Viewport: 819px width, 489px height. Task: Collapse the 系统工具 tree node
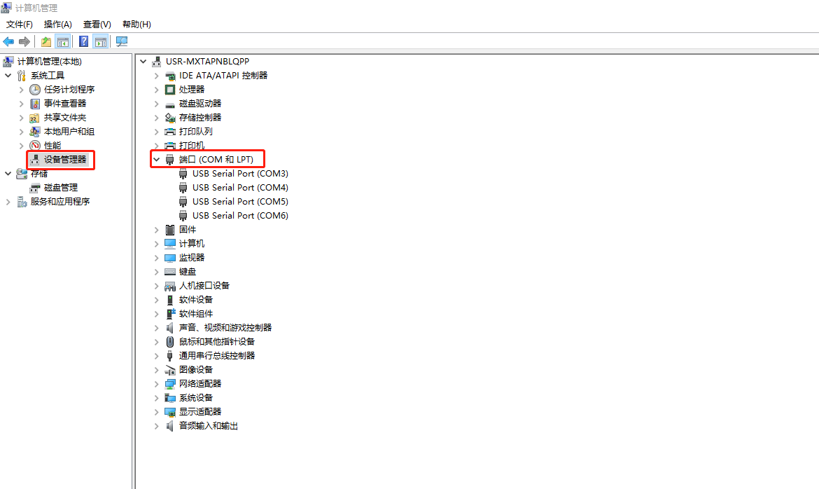tap(8, 76)
